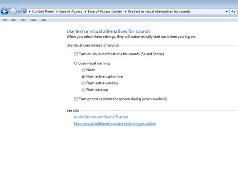Image resolution: width=238 pixels, height=178 pixels.
Task: Click the greyed Forward navigation button
Action: click(x=13, y=12)
